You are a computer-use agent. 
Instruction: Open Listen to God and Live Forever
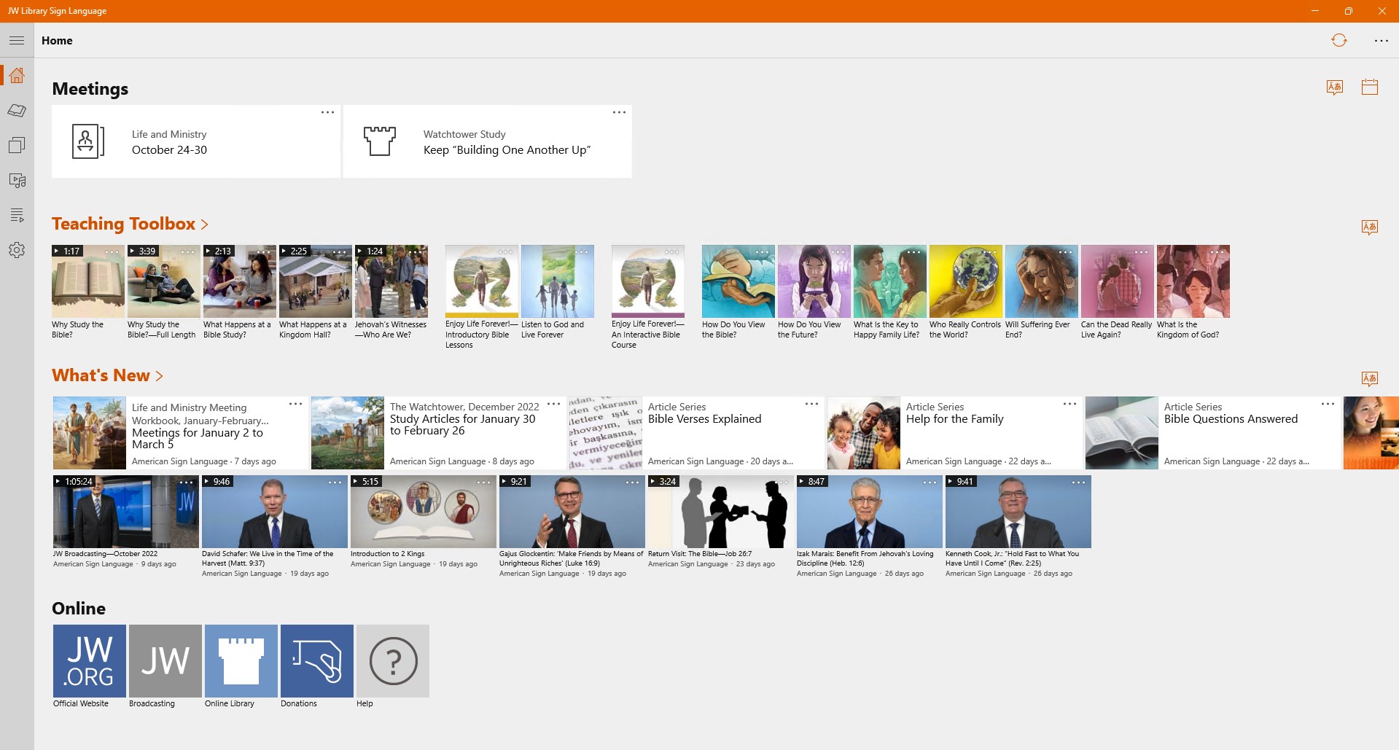[x=558, y=281]
